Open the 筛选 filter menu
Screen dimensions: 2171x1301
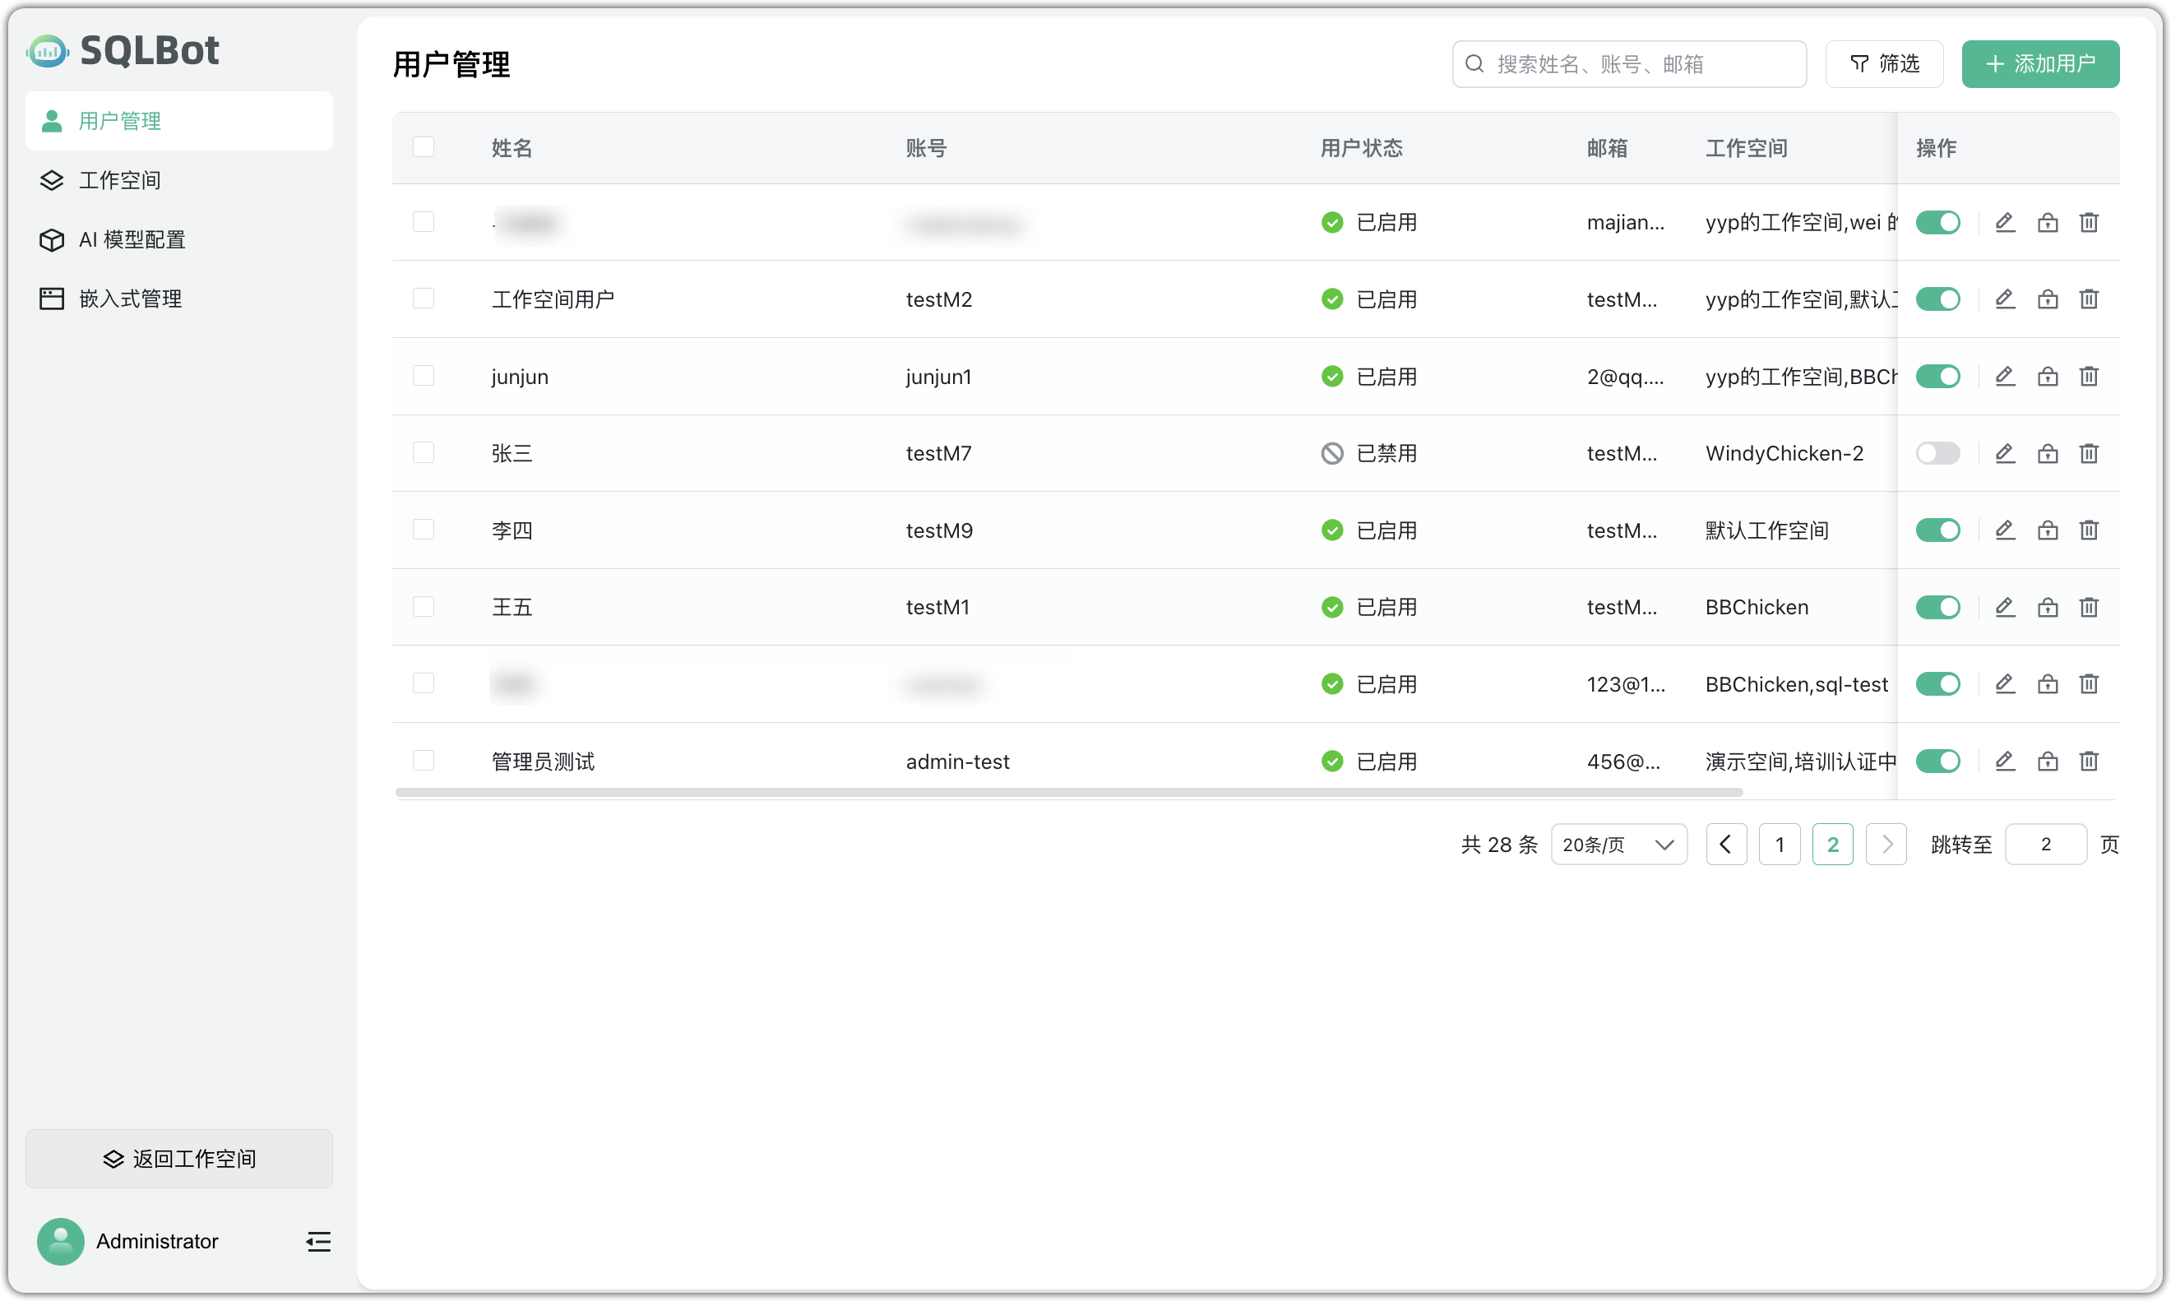(1883, 63)
